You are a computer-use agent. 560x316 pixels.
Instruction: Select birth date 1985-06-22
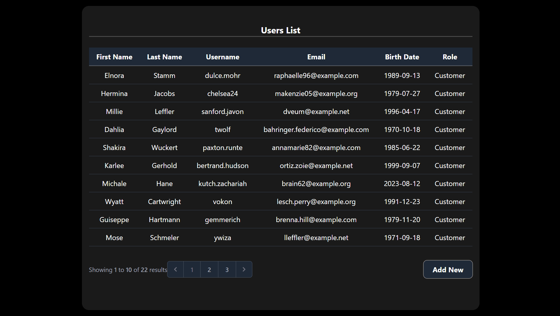tap(402, 148)
